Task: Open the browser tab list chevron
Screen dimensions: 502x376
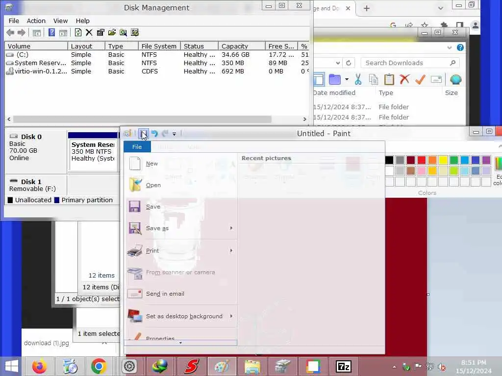Action: (441, 8)
